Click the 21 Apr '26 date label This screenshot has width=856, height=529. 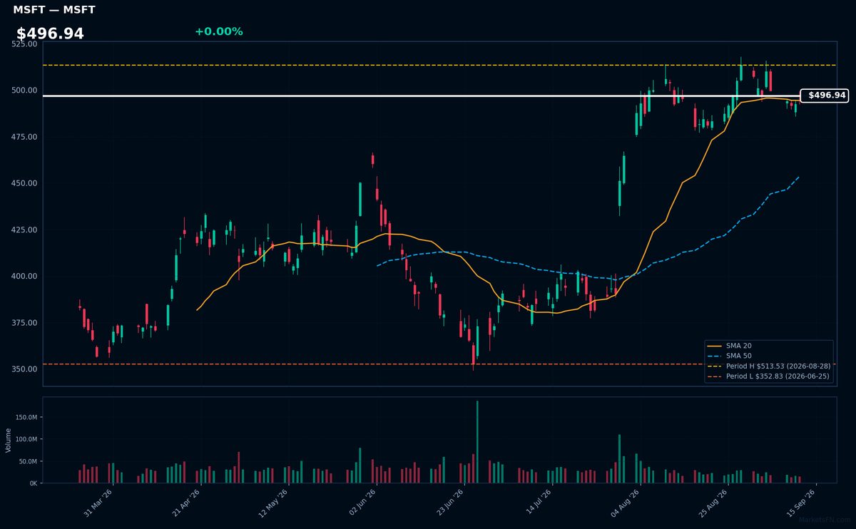pos(186,503)
